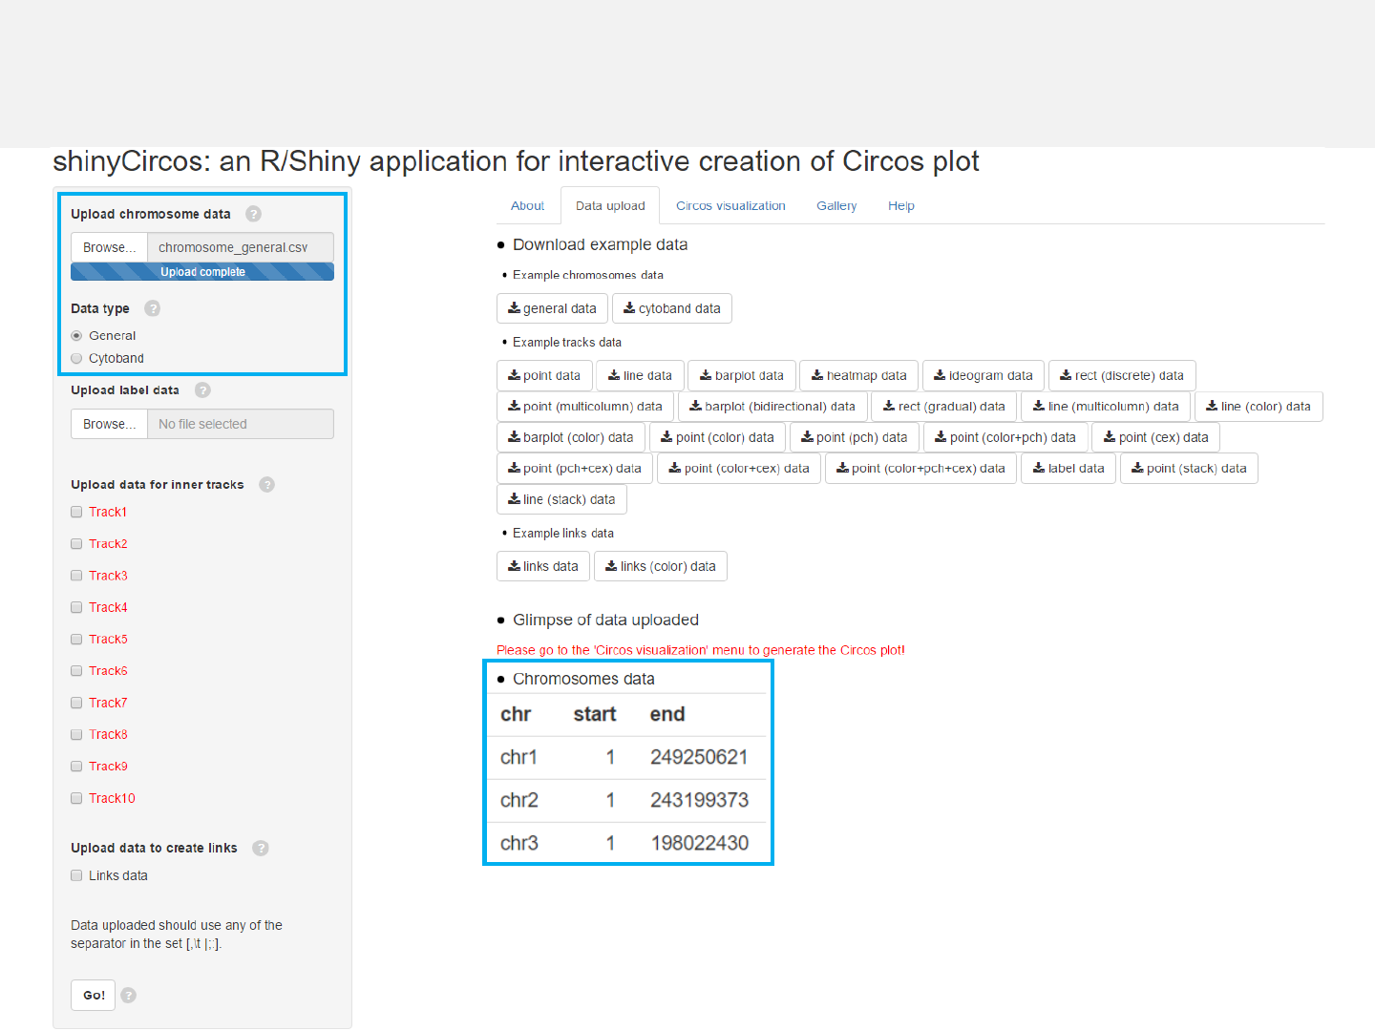Tick the Track3 checkbox
The image size is (1375, 1031).
(x=76, y=576)
